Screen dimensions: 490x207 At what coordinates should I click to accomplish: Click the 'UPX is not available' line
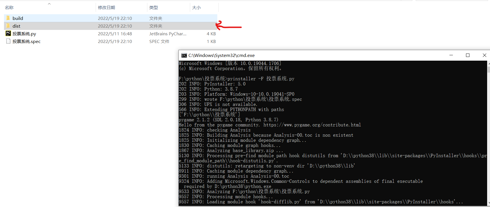(218, 104)
